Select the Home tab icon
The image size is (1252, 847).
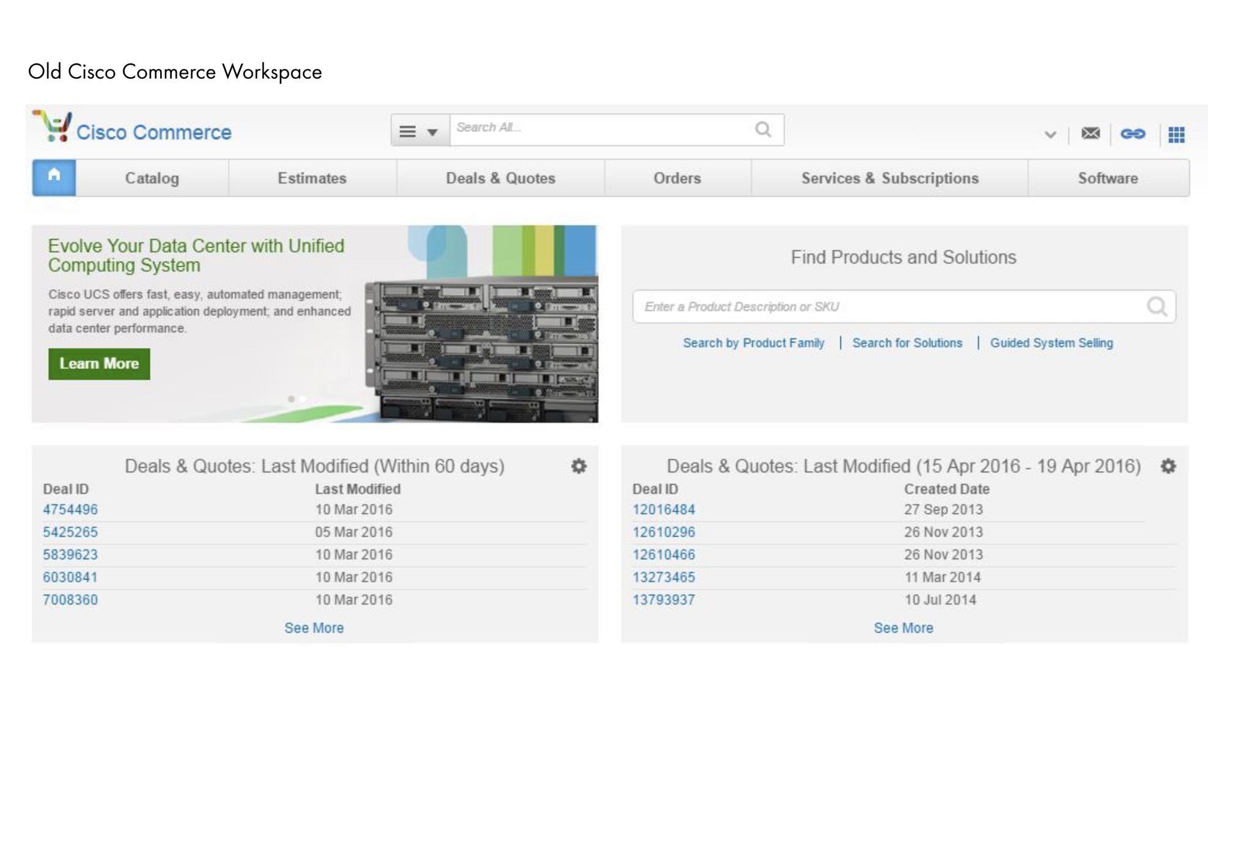pos(53,177)
